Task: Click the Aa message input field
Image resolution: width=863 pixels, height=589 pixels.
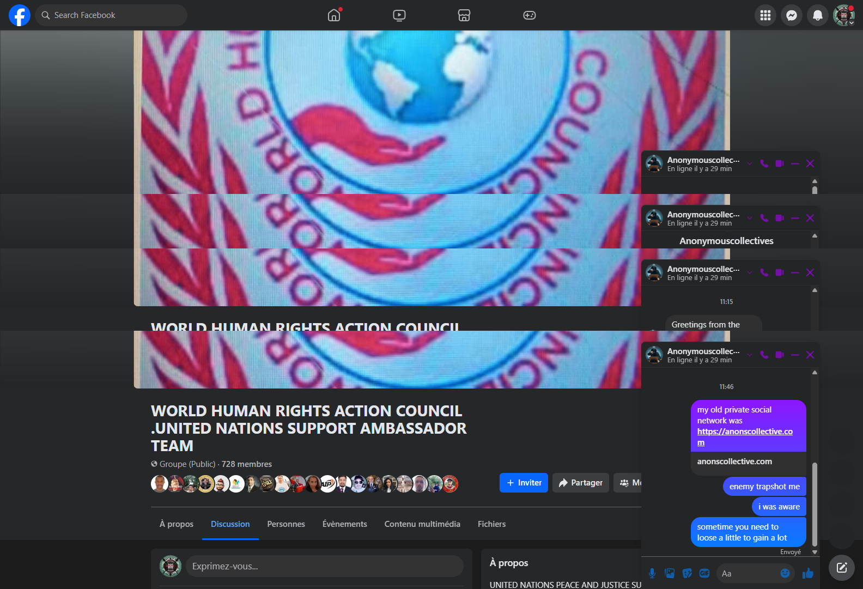Action: click(748, 573)
